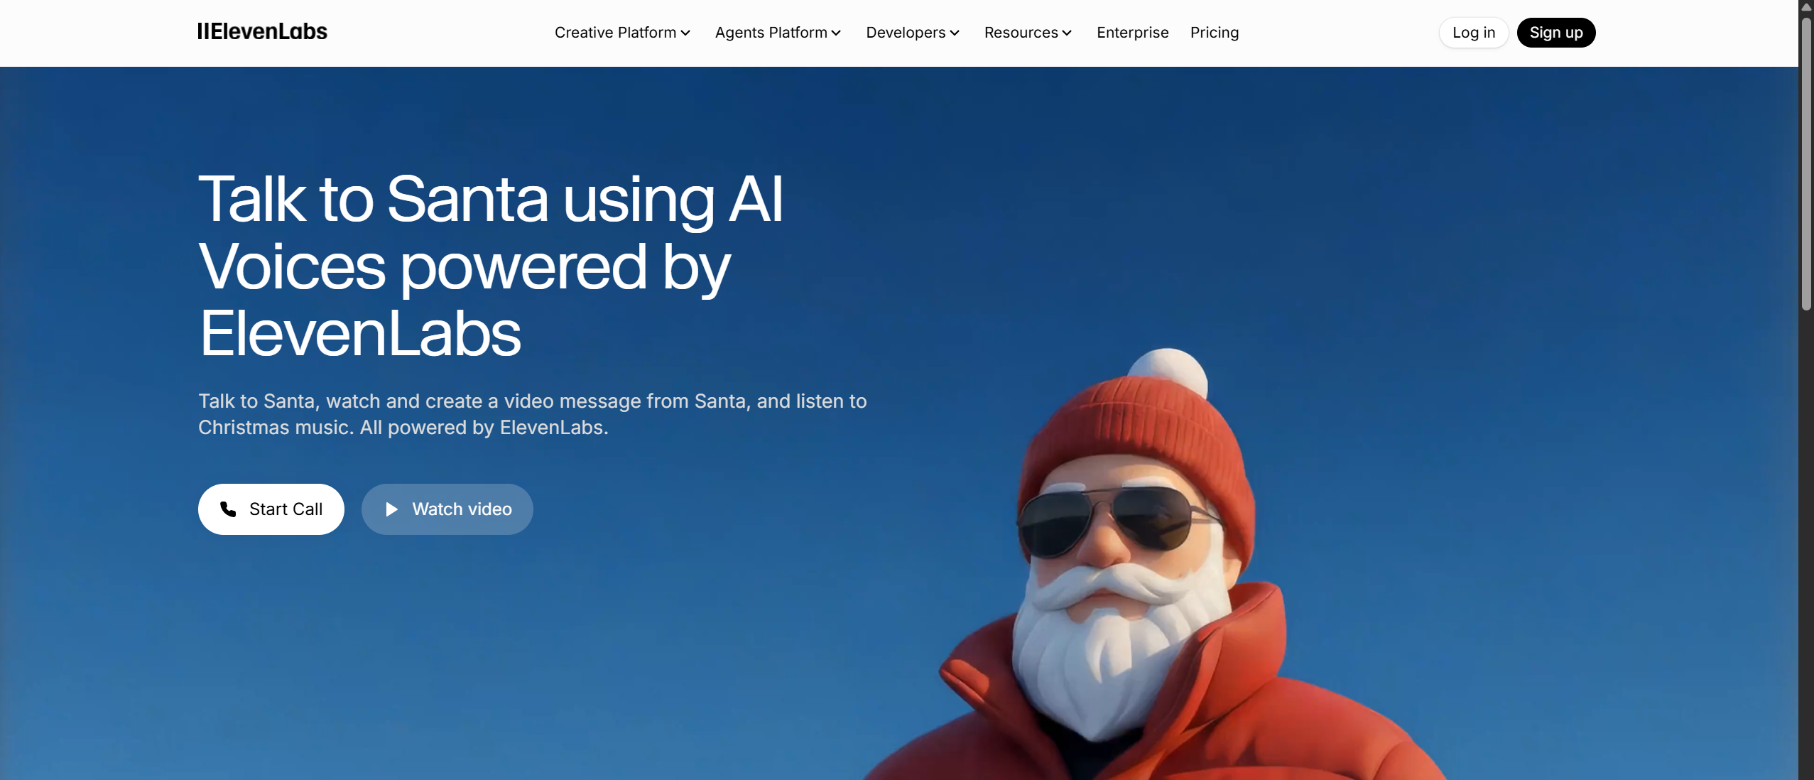Expand the Agents Platform chevron
Screen dimensions: 1814x780
(x=836, y=33)
